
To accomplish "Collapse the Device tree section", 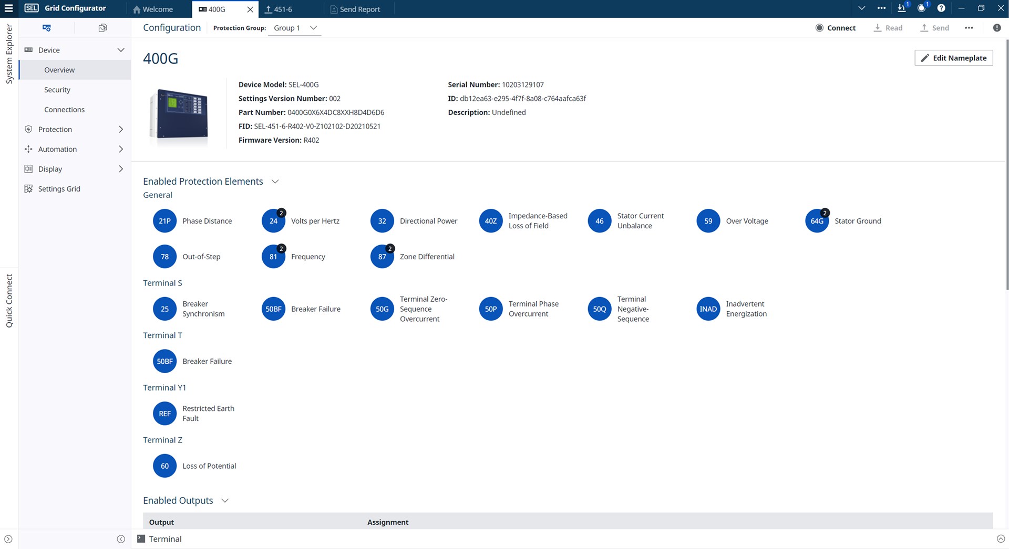I will point(121,50).
